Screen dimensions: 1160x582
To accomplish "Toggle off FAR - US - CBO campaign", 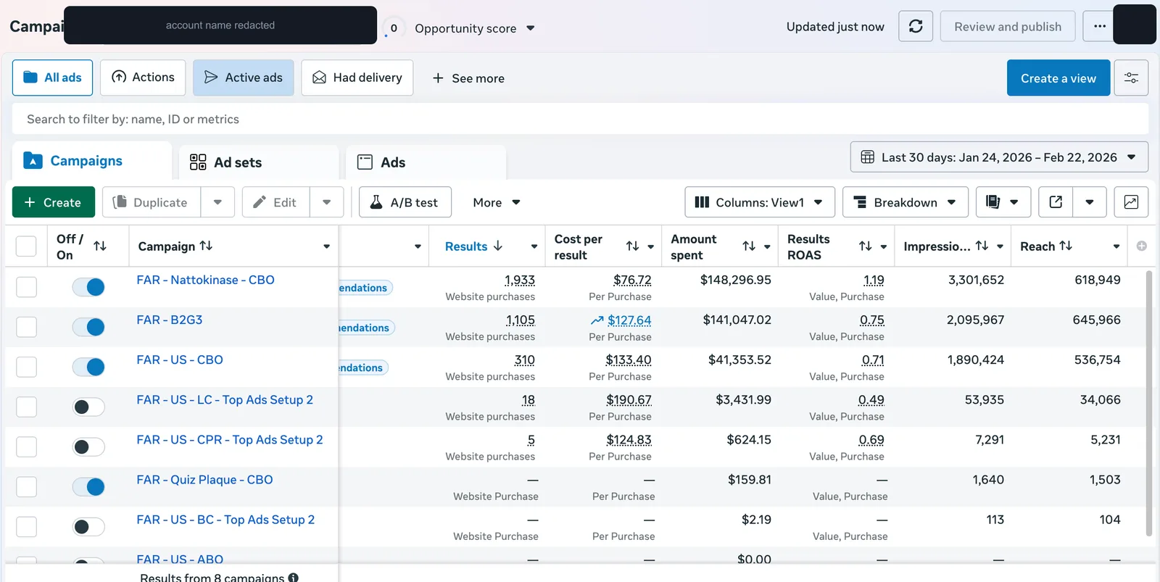I will pyautogui.click(x=88, y=367).
